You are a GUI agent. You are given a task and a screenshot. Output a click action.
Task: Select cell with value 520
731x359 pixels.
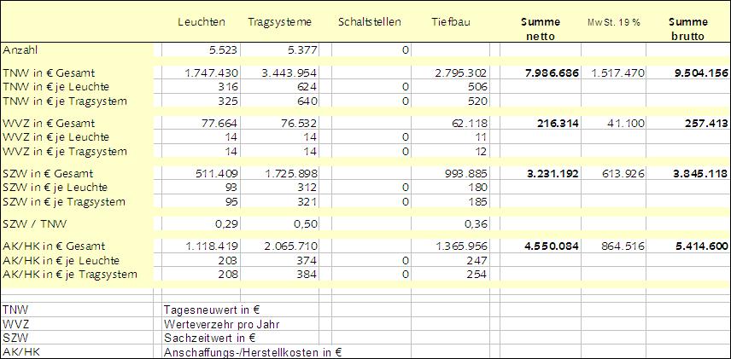point(477,101)
